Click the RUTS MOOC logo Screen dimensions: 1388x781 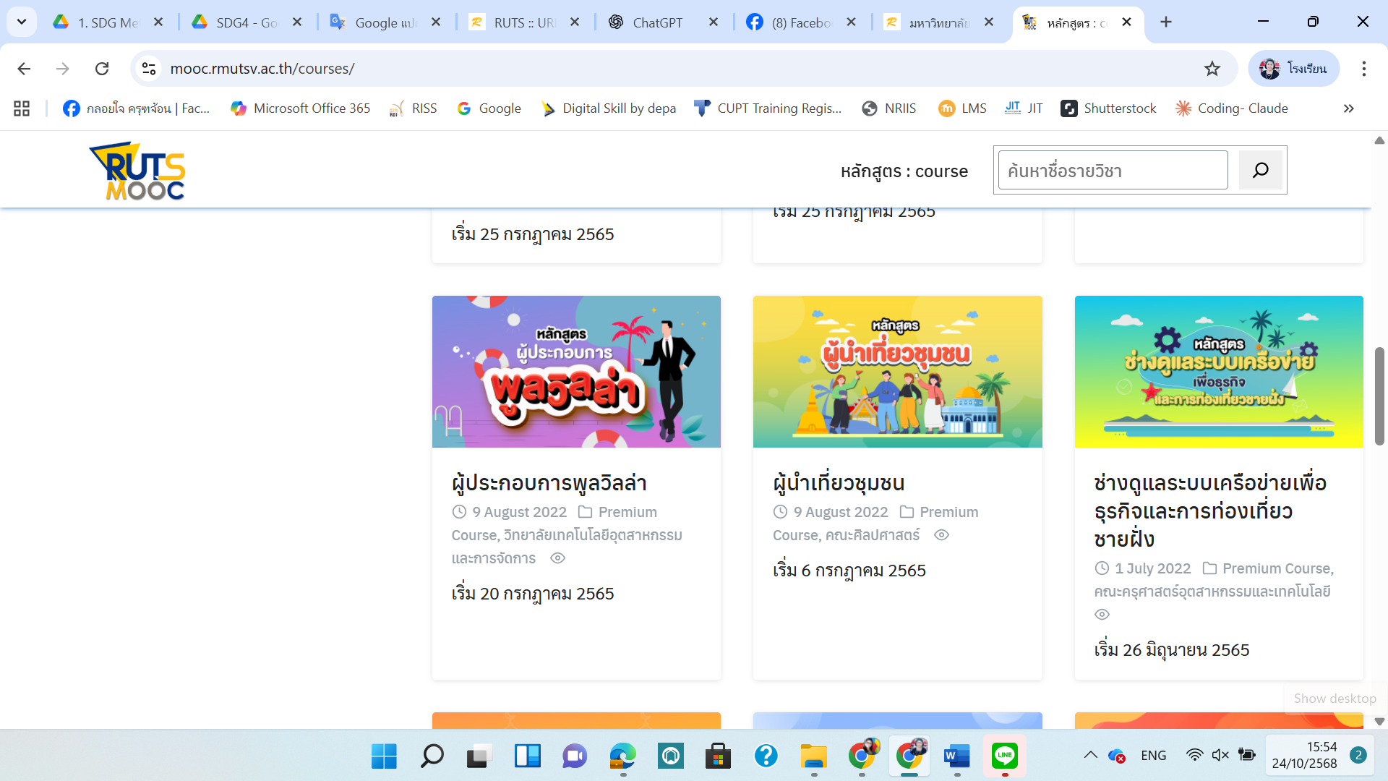(136, 171)
